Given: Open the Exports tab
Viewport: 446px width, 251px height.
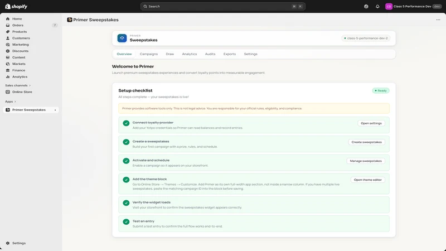Looking at the screenshot, I should (x=230, y=54).
